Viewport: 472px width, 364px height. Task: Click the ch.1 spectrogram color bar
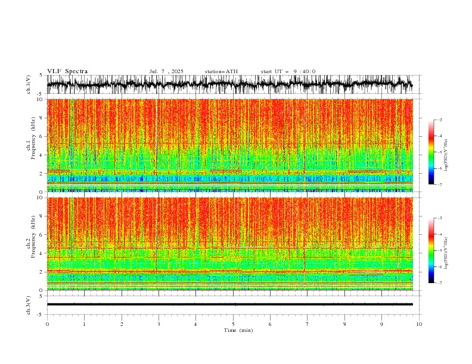[431, 152]
